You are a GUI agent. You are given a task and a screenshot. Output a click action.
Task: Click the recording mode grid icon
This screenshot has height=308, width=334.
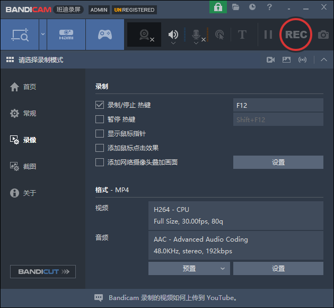click(10, 59)
